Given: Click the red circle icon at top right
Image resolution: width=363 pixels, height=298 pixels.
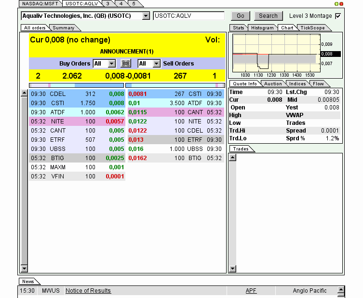Looking at the screenshot, I should [341, 4].
